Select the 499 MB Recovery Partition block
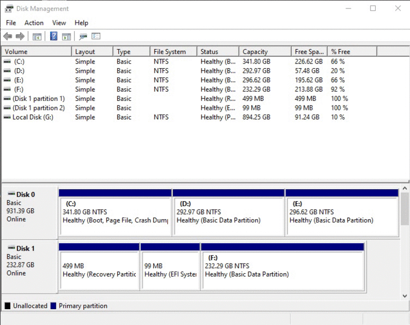 click(99, 270)
